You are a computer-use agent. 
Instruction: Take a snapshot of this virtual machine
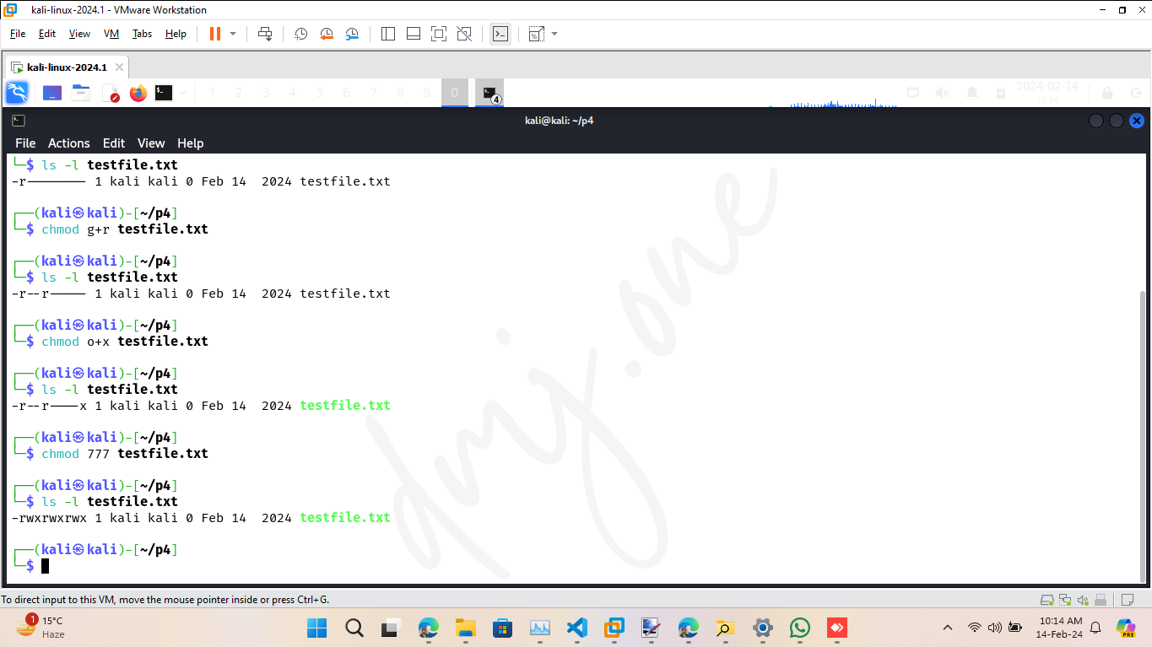pos(300,34)
